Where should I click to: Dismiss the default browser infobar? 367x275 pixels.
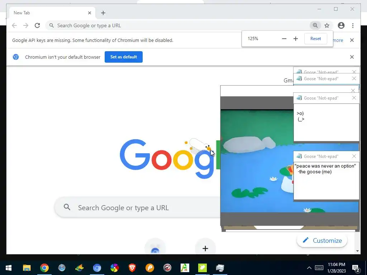[x=352, y=57]
